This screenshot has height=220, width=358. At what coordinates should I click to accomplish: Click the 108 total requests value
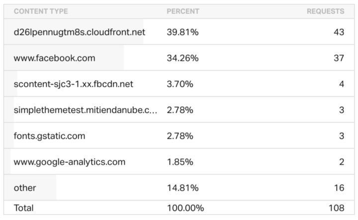pos(336,208)
